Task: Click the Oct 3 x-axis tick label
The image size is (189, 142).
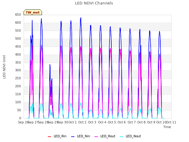Action: click(x=92, y=122)
